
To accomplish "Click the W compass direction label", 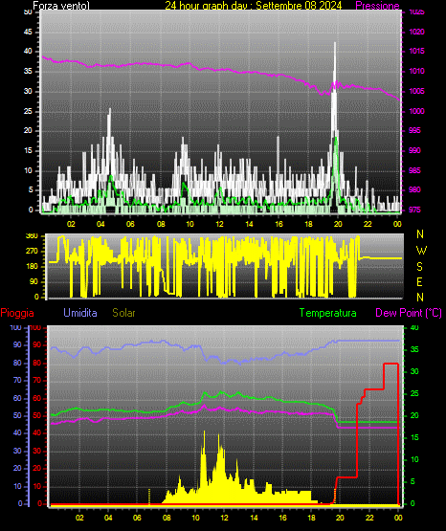I will click(421, 251).
